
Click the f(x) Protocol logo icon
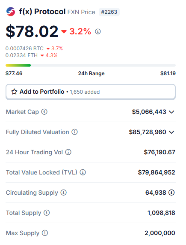pos(11,12)
